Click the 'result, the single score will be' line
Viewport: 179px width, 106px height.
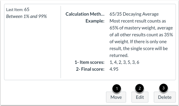coord(139,48)
